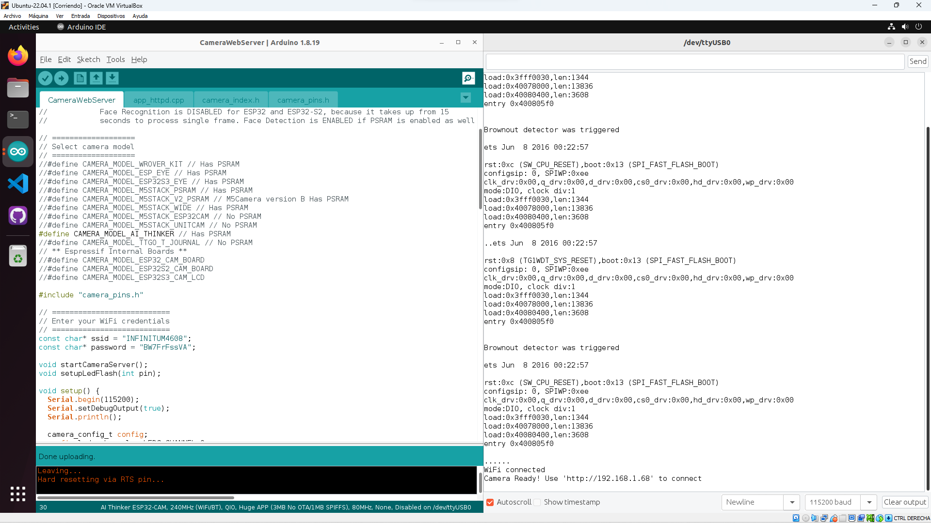The height and width of the screenshot is (523, 931).
Task: Click the Send button in the serial monitor
Action: [917, 62]
